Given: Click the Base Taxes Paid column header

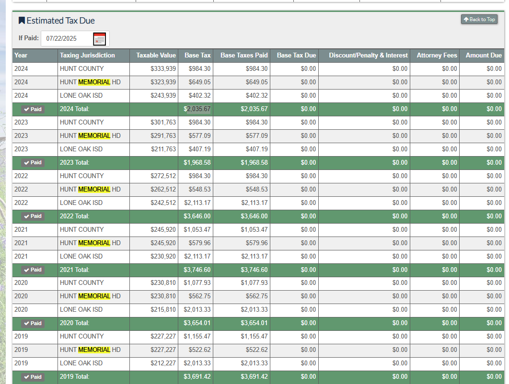Looking at the screenshot, I should 244,56.
